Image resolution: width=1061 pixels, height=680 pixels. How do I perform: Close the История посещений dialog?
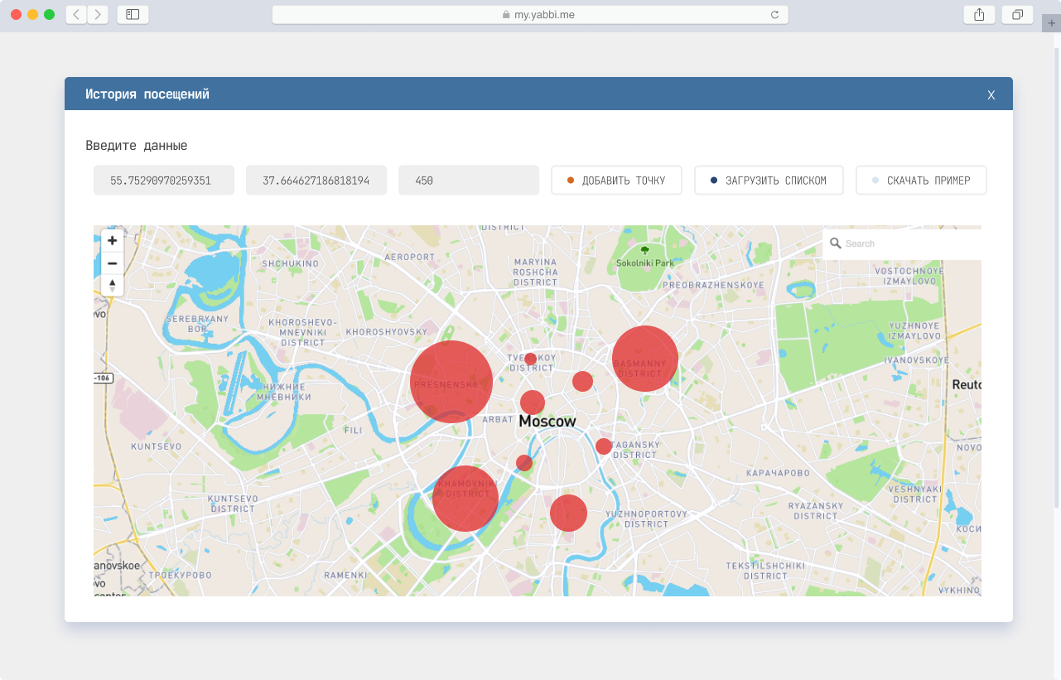[x=991, y=95]
